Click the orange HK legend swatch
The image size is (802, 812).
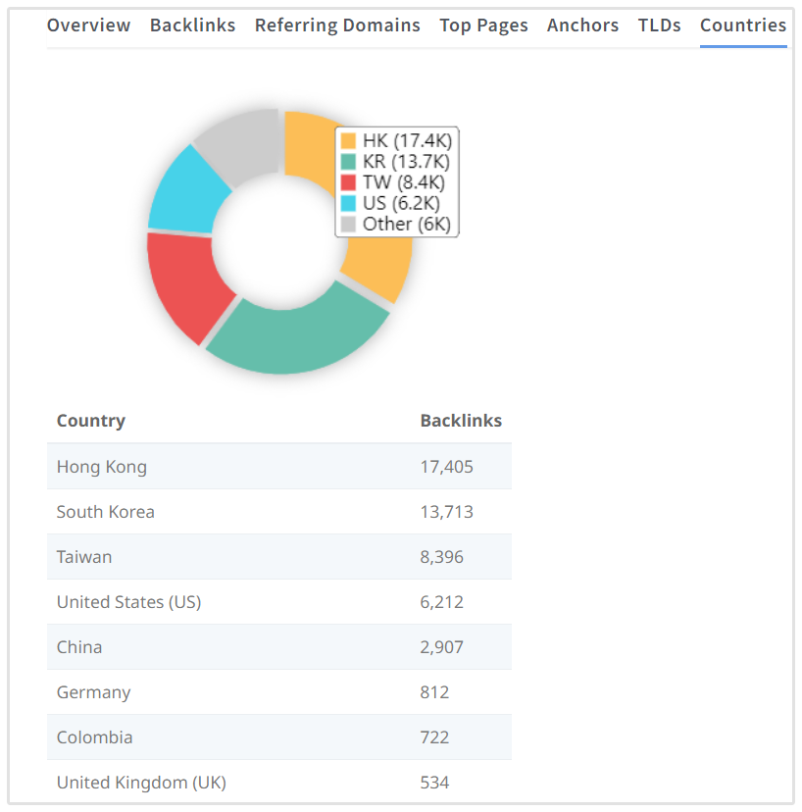click(348, 141)
